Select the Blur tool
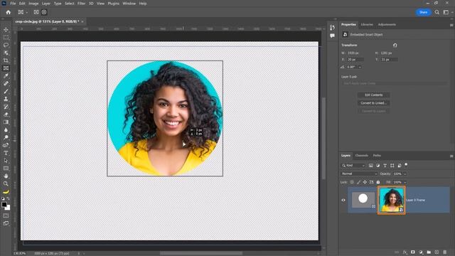This screenshot has width=455, height=256. (6, 129)
